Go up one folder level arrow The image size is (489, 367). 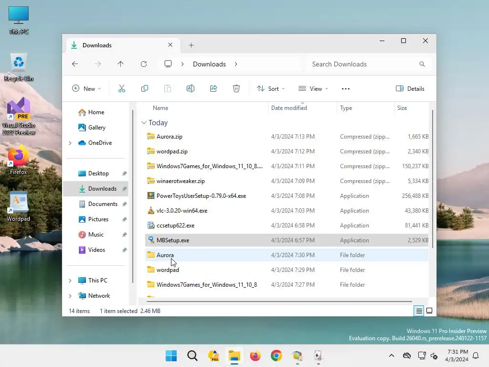(120, 64)
